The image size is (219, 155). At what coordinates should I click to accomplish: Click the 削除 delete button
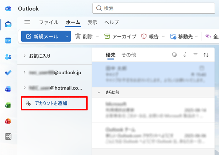[x=84, y=37]
